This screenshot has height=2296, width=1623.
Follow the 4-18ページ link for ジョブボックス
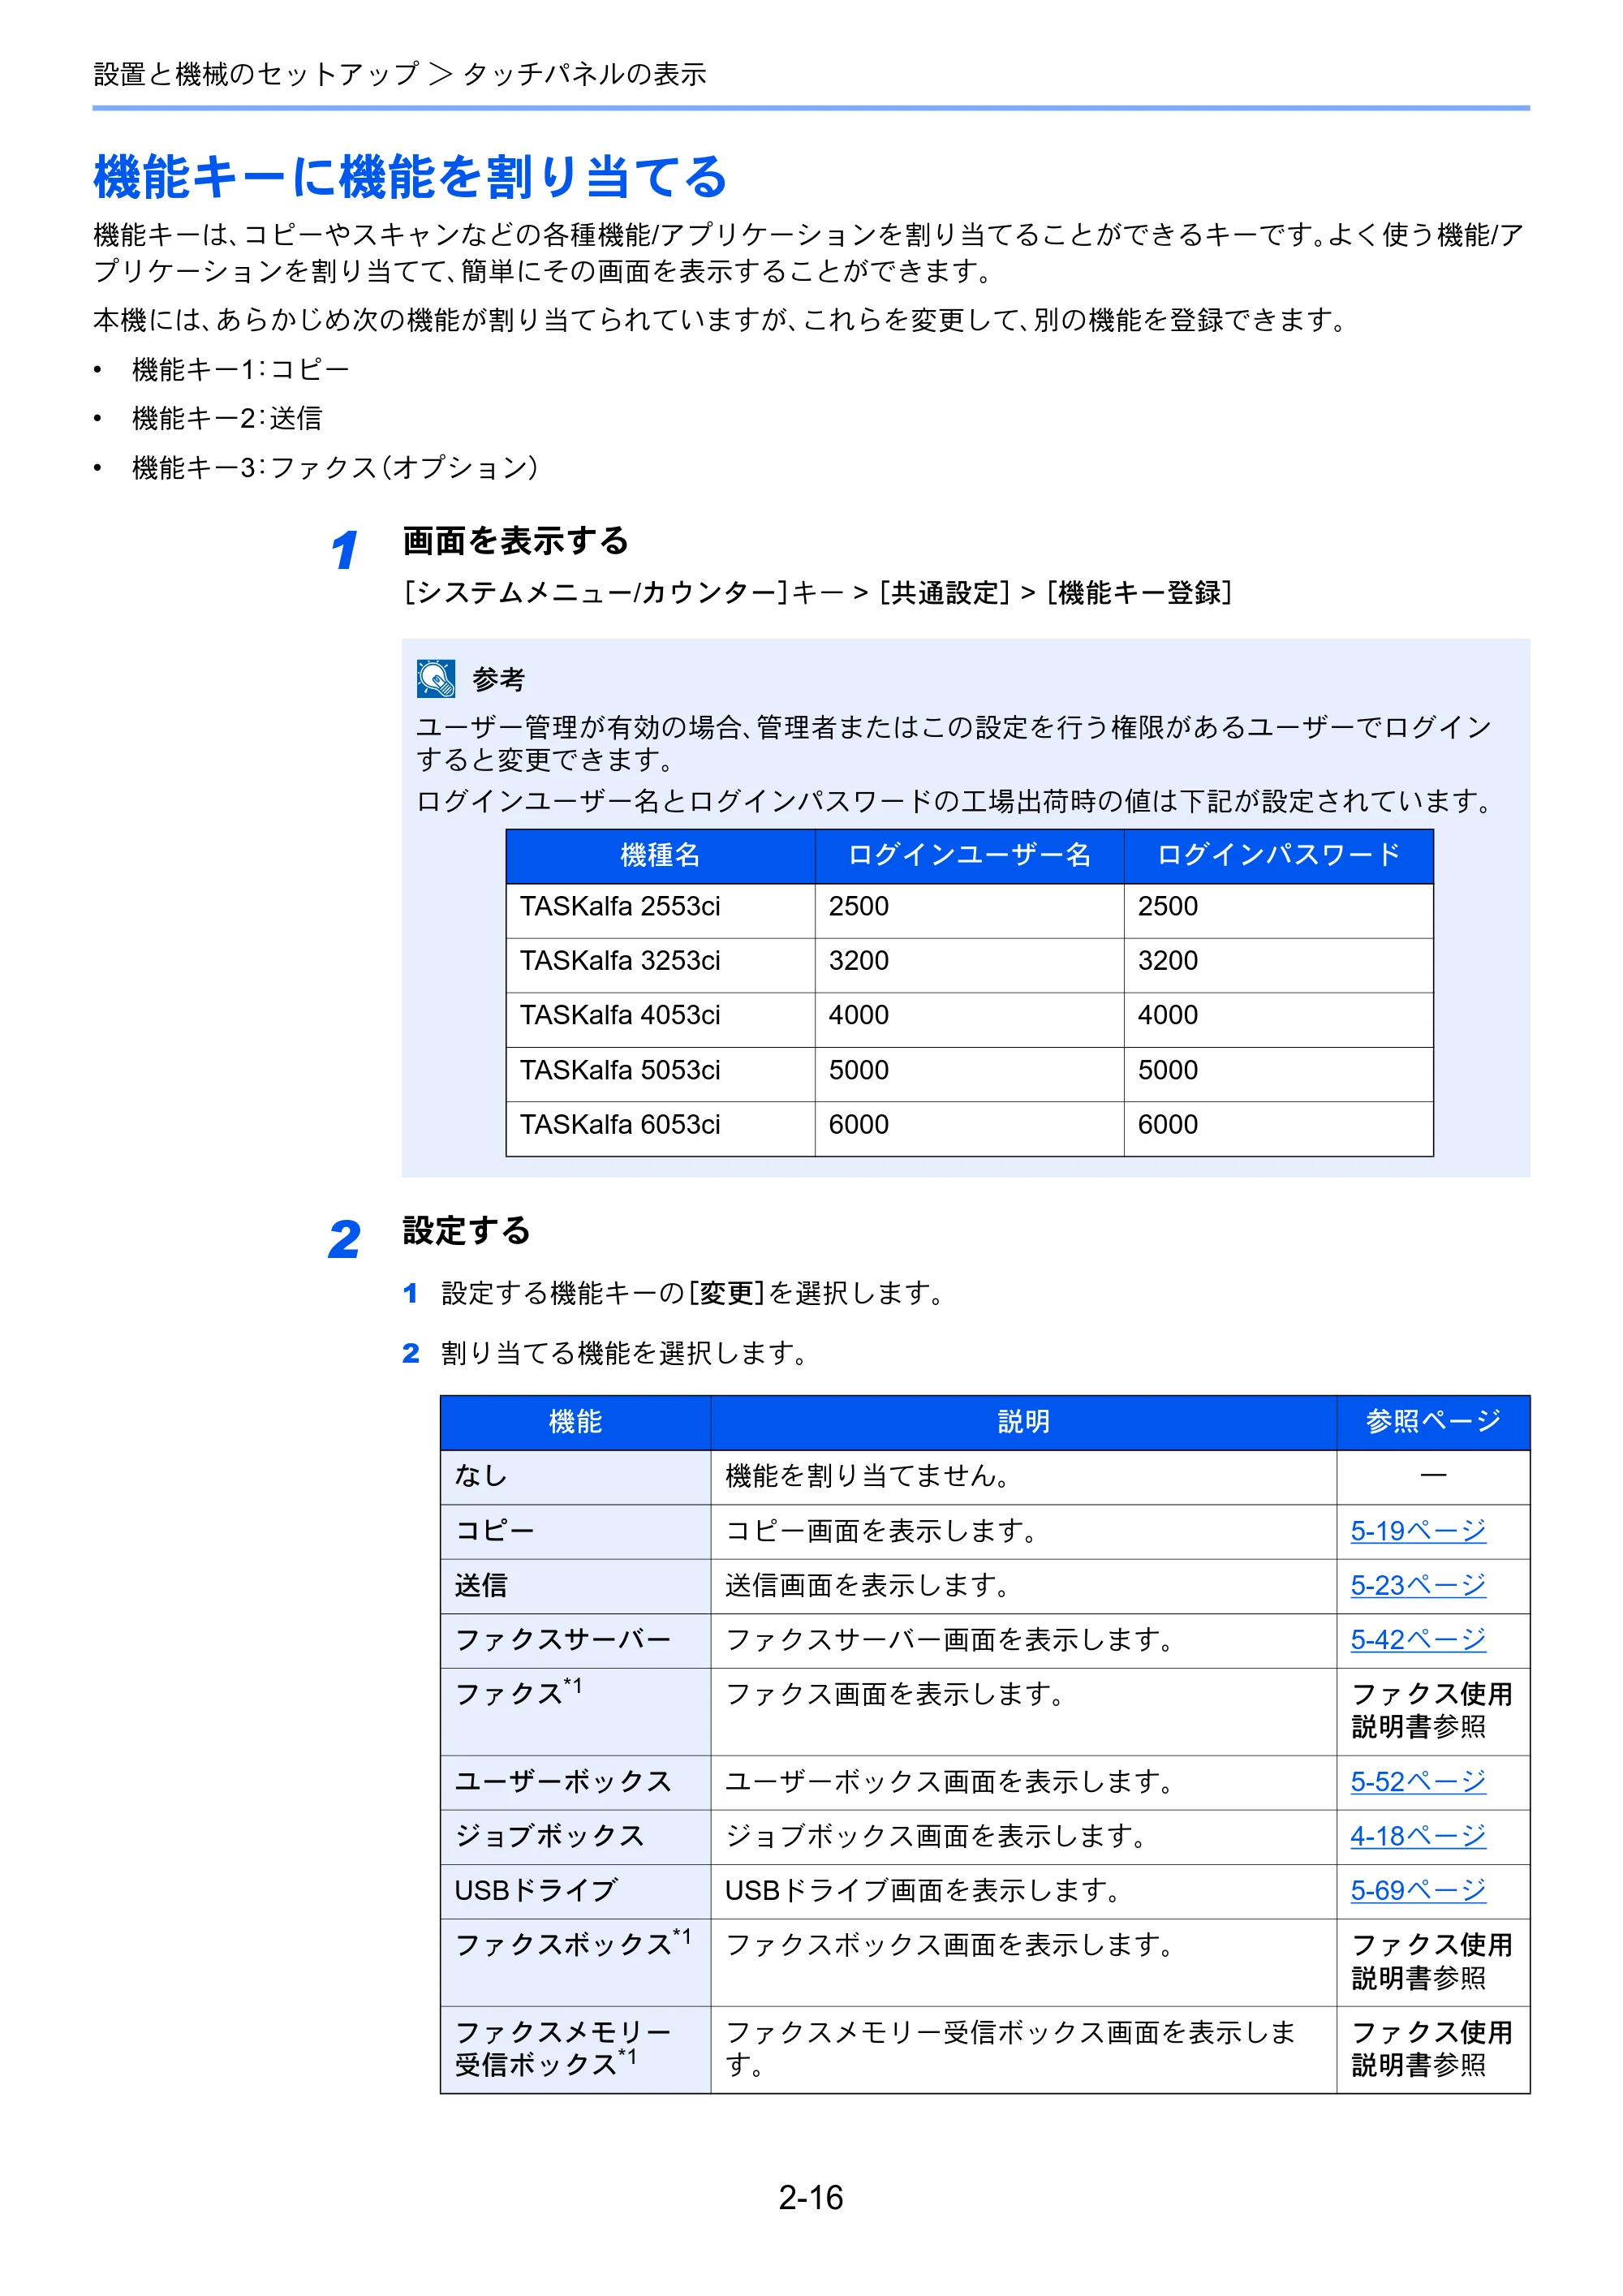pyautogui.click(x=1417, y=1836)
